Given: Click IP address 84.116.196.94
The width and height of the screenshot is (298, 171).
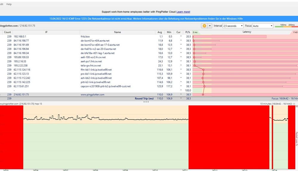Looking at the screenshot, I should click(21, 49).
